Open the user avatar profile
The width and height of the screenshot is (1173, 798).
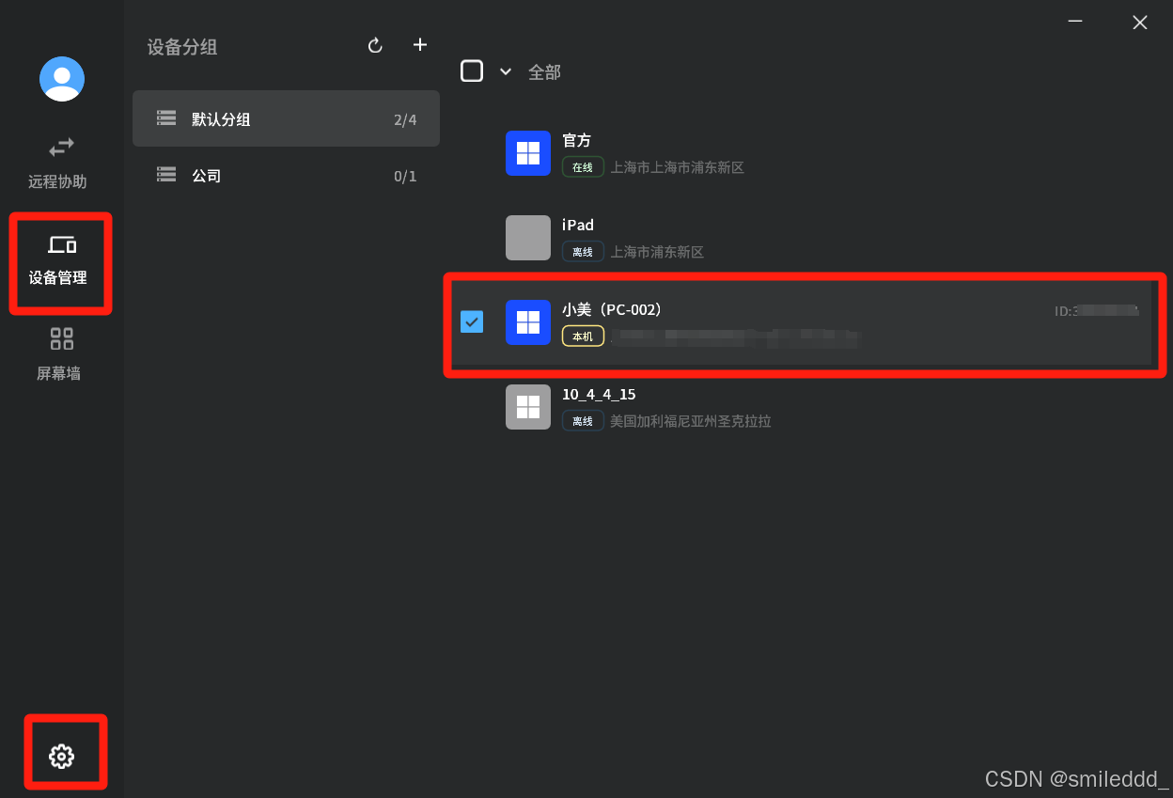(62, 79)
